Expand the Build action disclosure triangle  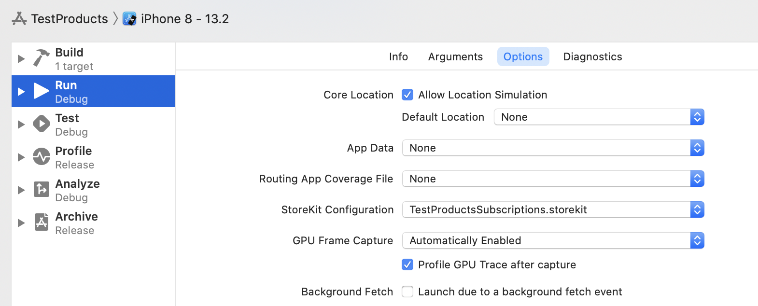click(21, 59)
